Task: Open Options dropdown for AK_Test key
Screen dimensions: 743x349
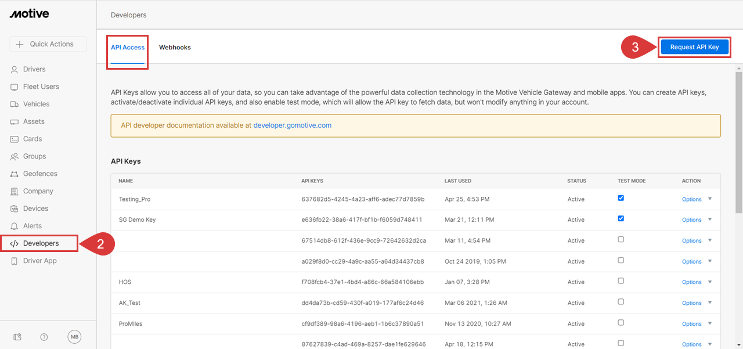Action: pos(696,303)
